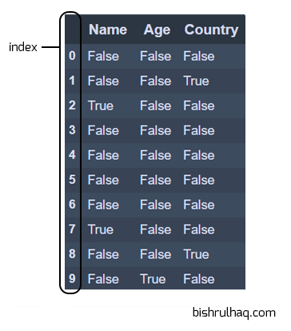Click the Country column header

[211, 30]
